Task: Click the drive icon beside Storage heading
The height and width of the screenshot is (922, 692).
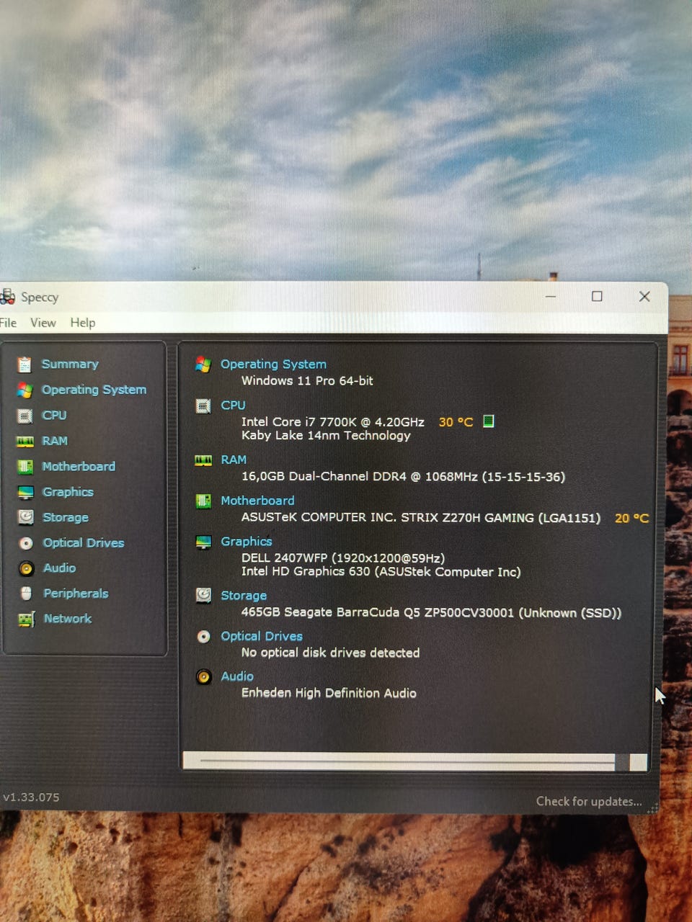Action: (203, 595)
